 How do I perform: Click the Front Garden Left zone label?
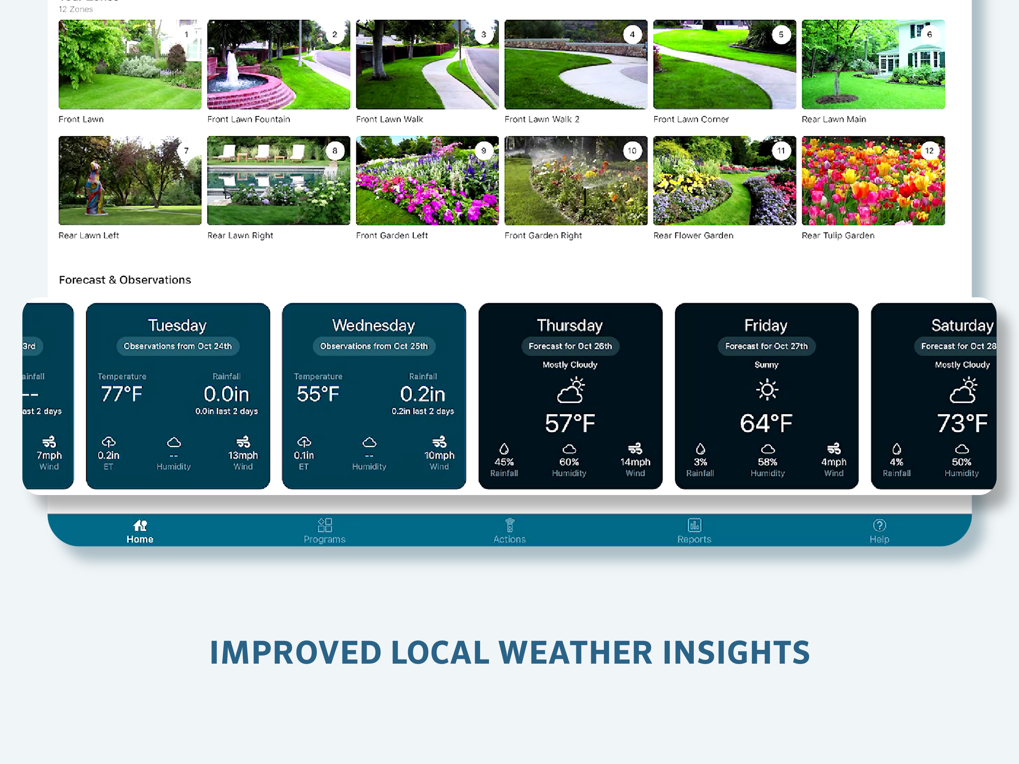tap(392, 235)
